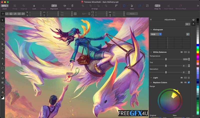The width and height of the screenshot is (200, 118).
Task: Toggle the Light checkbox
Action: [189, 78]
